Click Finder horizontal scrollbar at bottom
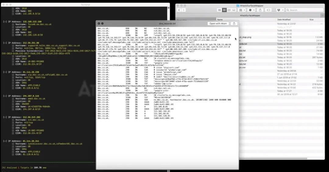The image size is (329, 172). [273, 158]
